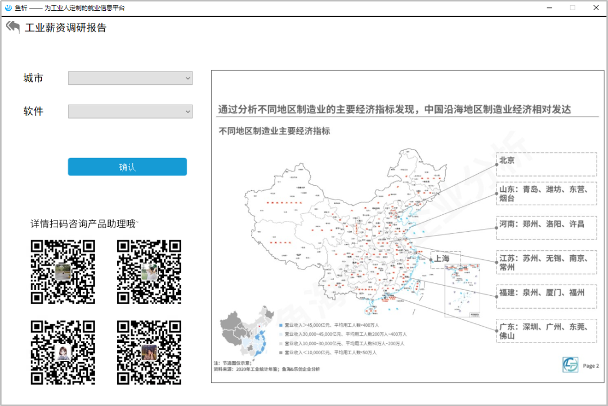The height and width of the screenshot is (406, 608).
Task: Click the Page 2 label
Action: click(x=591, y=366)
